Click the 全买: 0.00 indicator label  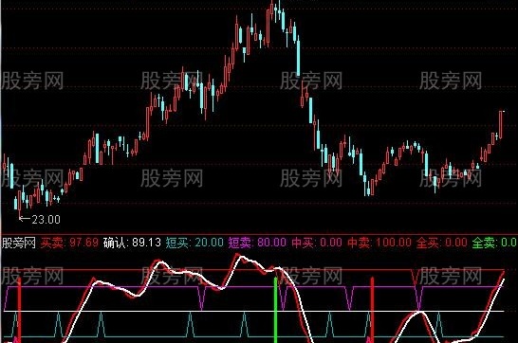click(x=442, y=243)
